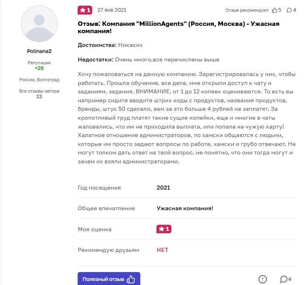The image size is (304, 285).
Task: Click Отзыв рекомендуют text
Action: (x=247, y=10)
